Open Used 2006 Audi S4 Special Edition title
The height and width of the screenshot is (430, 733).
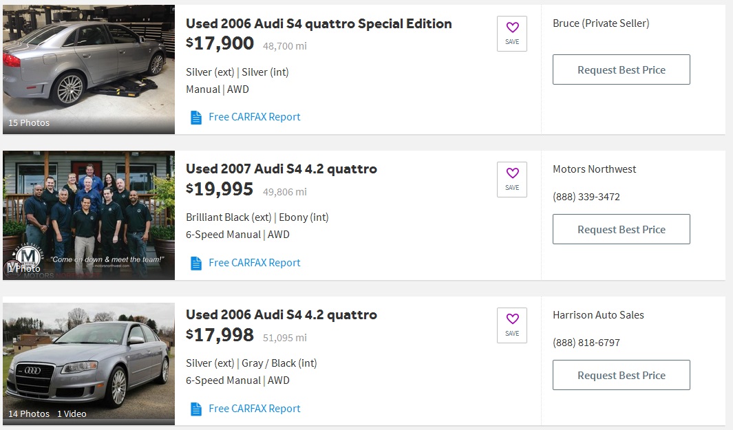tap(319, 23)
